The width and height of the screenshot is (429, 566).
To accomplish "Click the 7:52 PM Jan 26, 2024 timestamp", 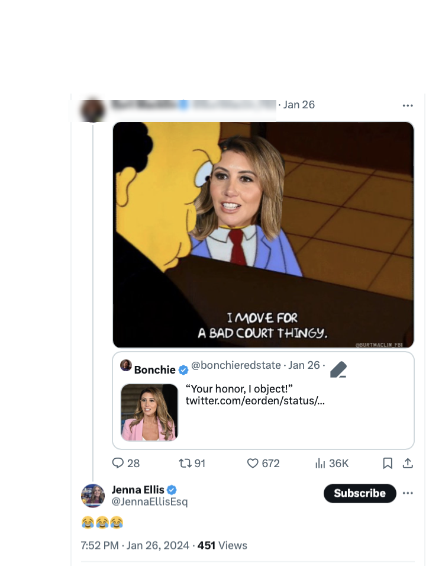I will coord(134,545).
